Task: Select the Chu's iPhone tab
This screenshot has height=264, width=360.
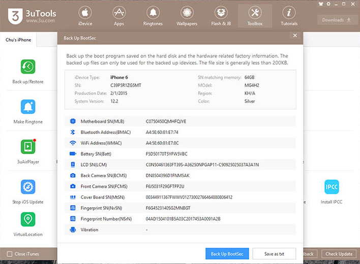Action: point(18,40)
